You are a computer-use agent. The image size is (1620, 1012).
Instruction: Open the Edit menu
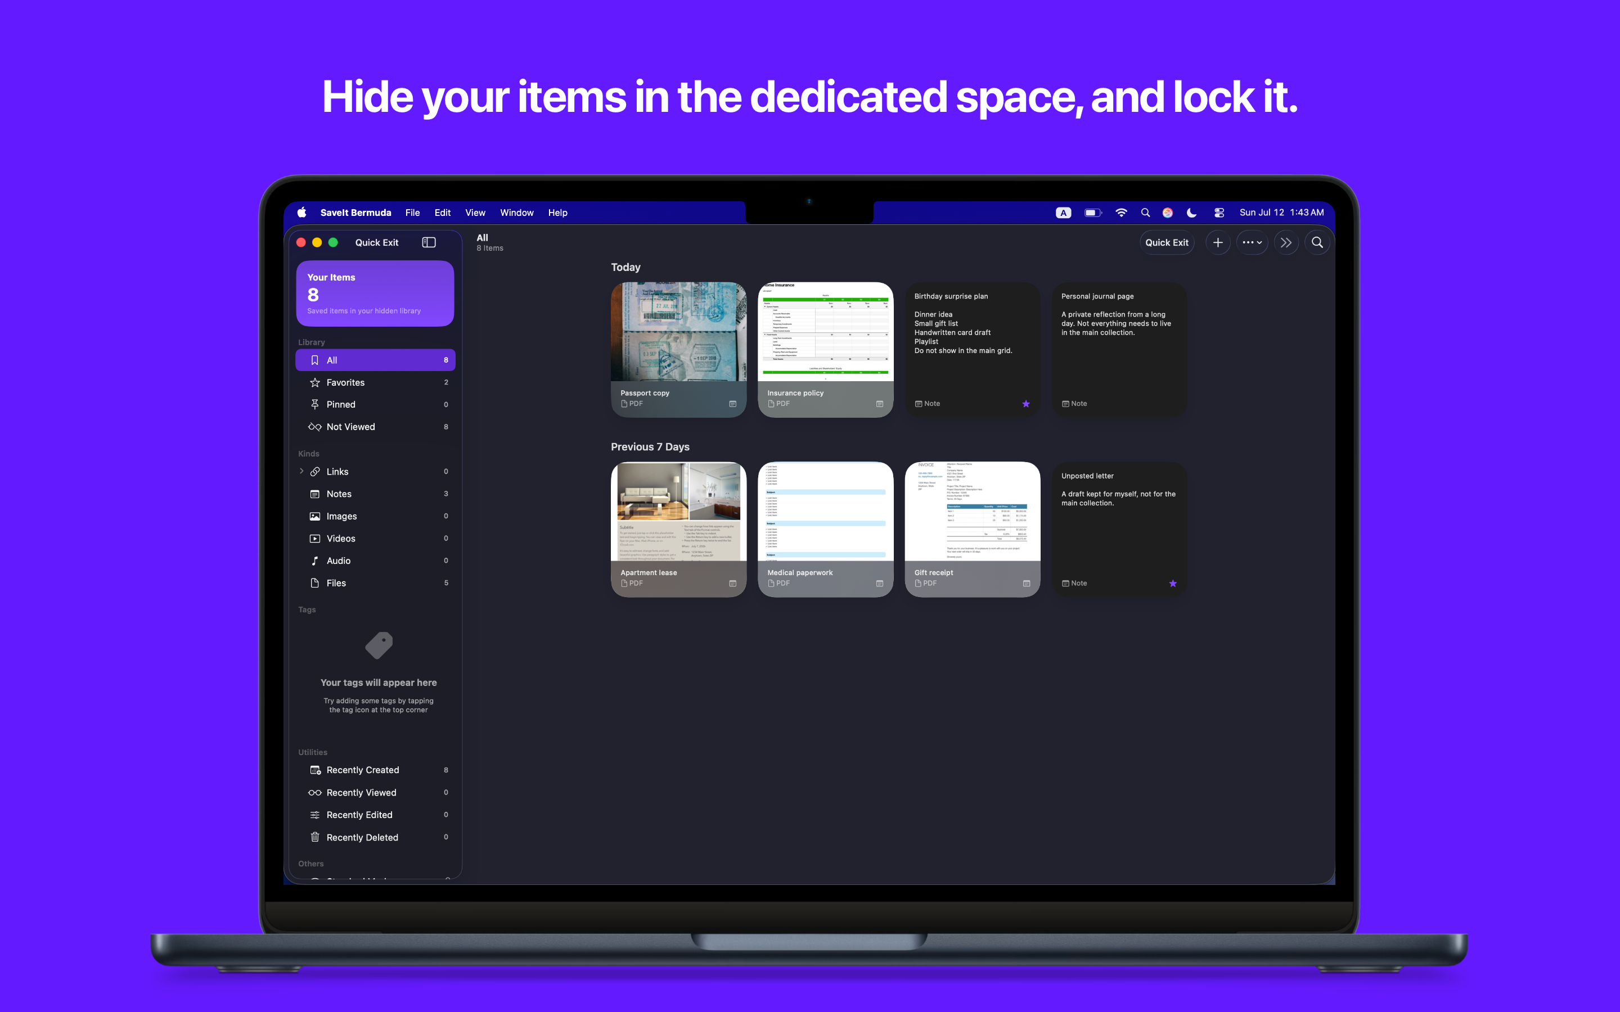pos(443,212)
